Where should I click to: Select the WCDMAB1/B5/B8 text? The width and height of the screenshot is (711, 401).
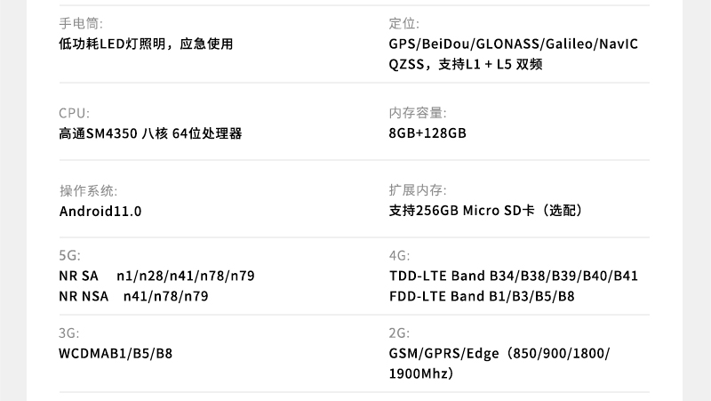click(x=116, y=354)
